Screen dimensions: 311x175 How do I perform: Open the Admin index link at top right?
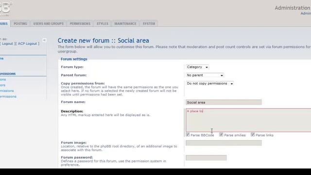click(x=306, y=13)
